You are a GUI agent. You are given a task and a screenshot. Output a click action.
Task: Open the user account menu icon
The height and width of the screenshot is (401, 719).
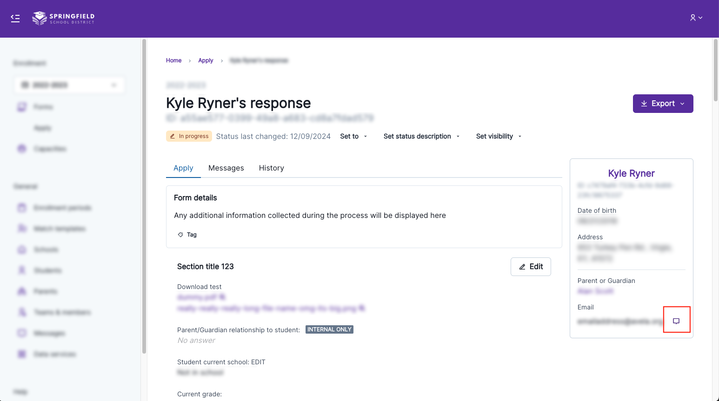point(696,18)
